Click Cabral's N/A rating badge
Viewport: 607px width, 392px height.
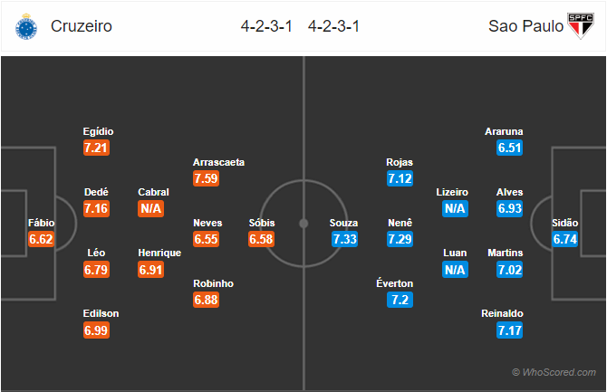coord(150,208)
